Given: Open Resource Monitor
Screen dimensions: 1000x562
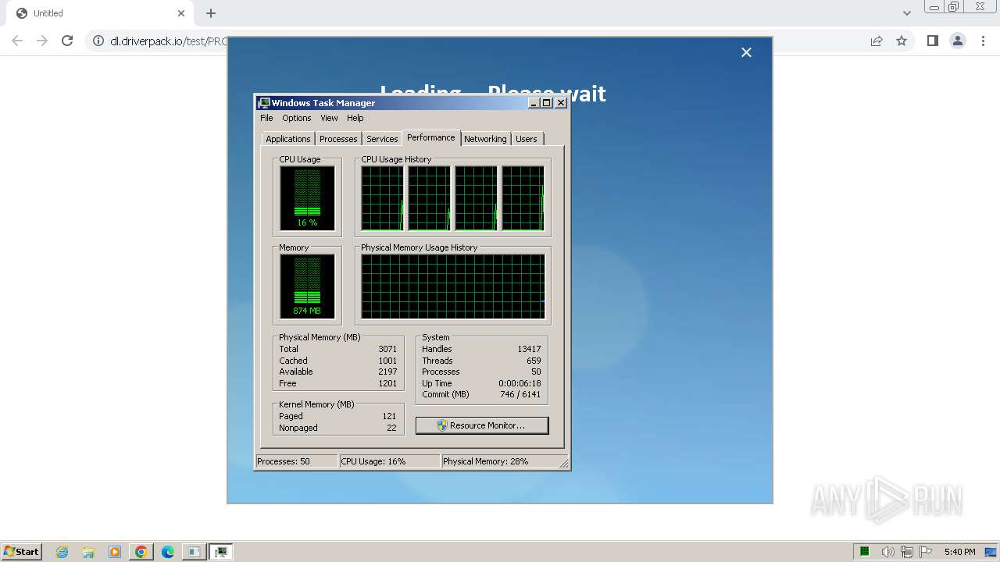Looking at the screenshot, I should (482, 425).
